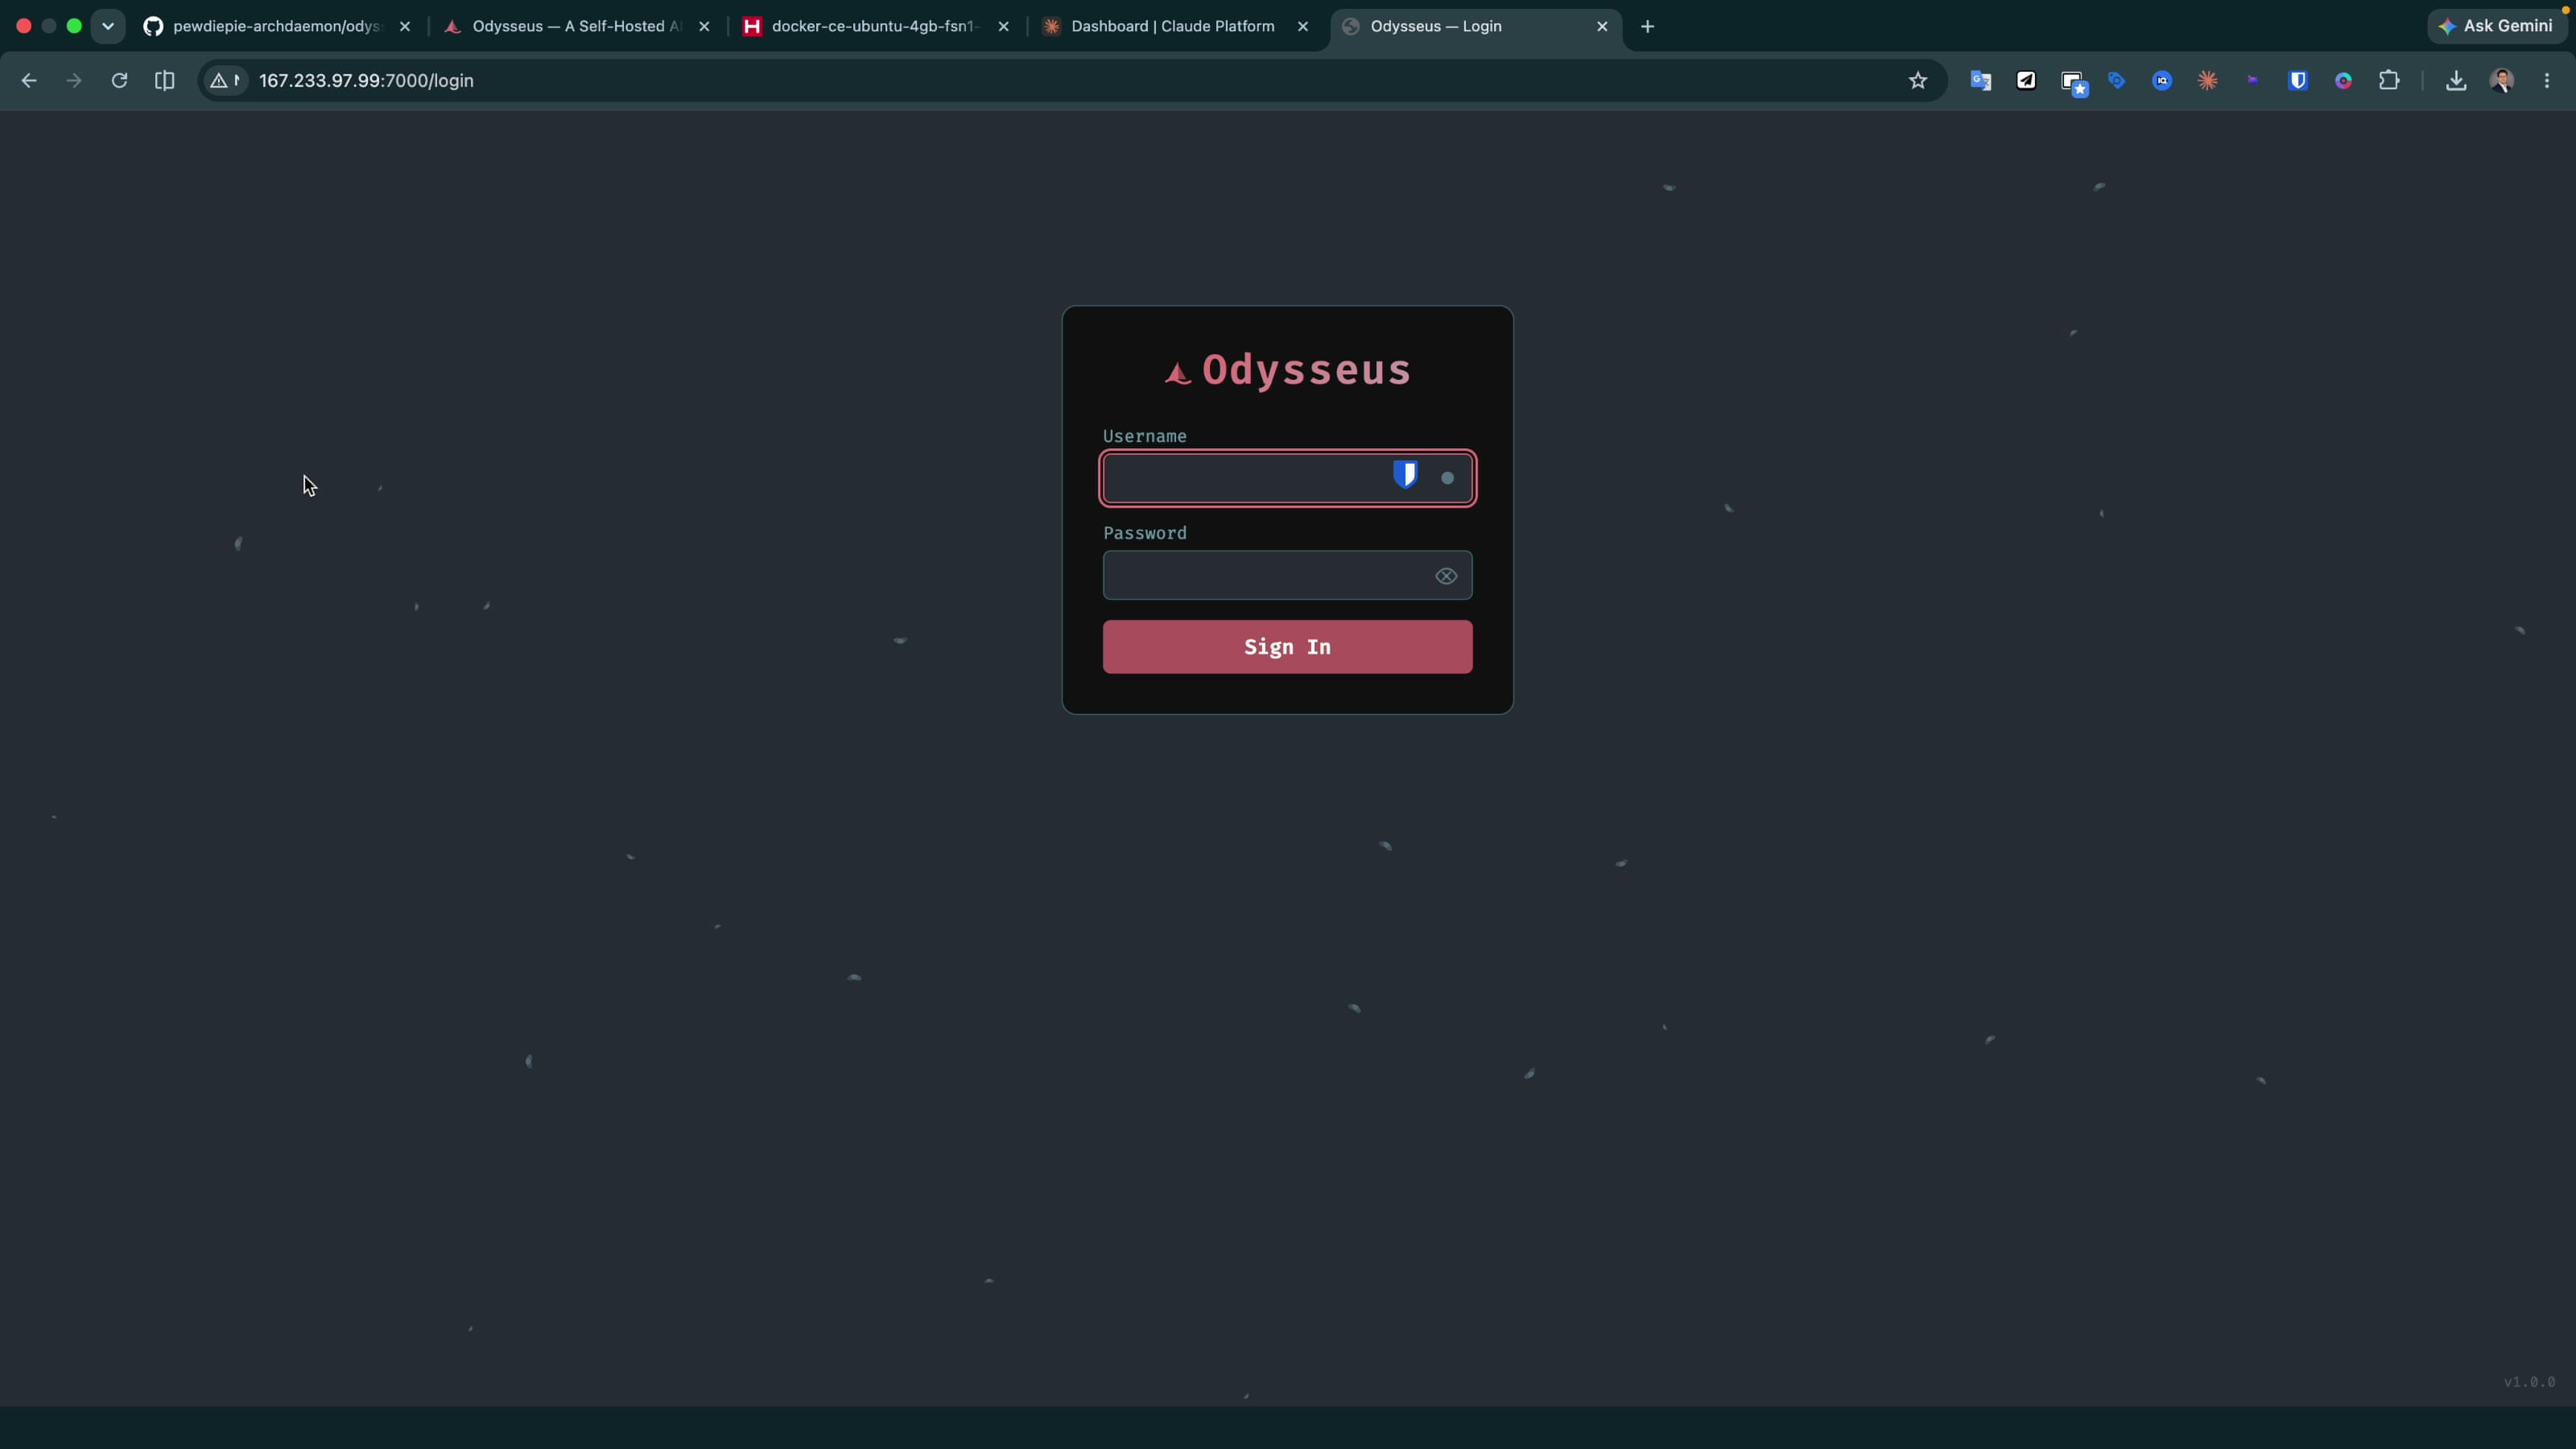Bookmark this page with the star icon
The height and width of the screenshot is (1449, 2576).
[x=1917, y=81]
